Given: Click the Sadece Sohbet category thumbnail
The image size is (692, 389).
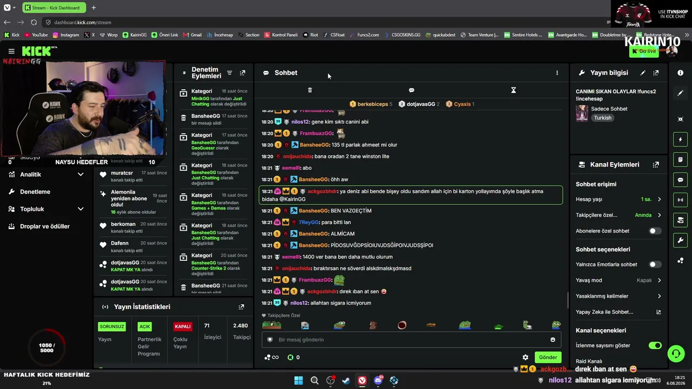Looking at the screenshot, I should coord(582,113).
